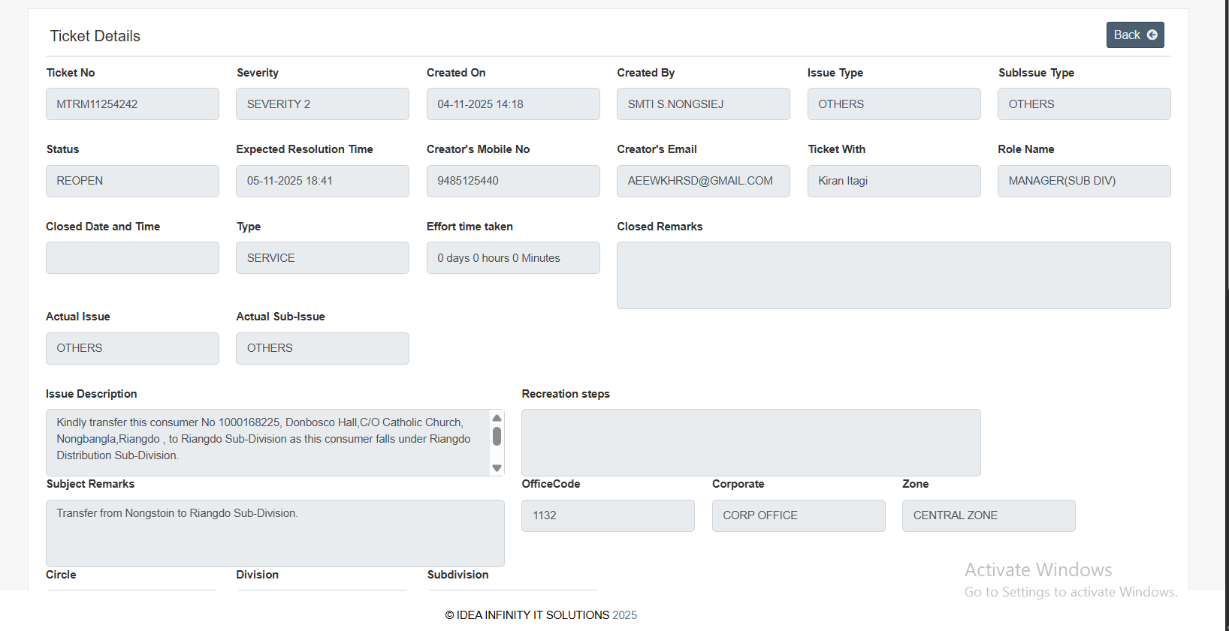Click the Recreation steps text area
This screenshot has height=631, width=1229.
[750, 443]
